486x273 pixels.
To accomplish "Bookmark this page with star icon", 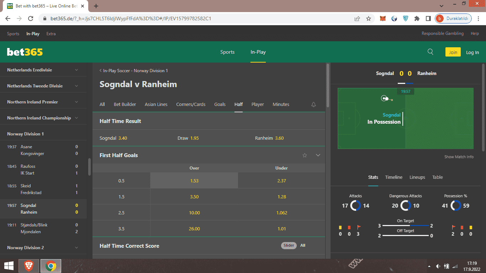I will pos(369,18).
